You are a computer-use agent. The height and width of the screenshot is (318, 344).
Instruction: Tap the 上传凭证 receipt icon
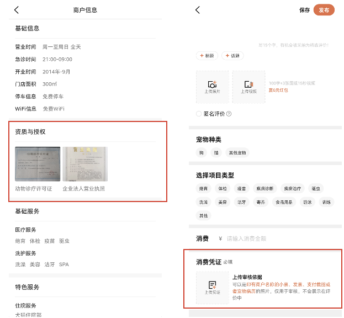(212, 285)
